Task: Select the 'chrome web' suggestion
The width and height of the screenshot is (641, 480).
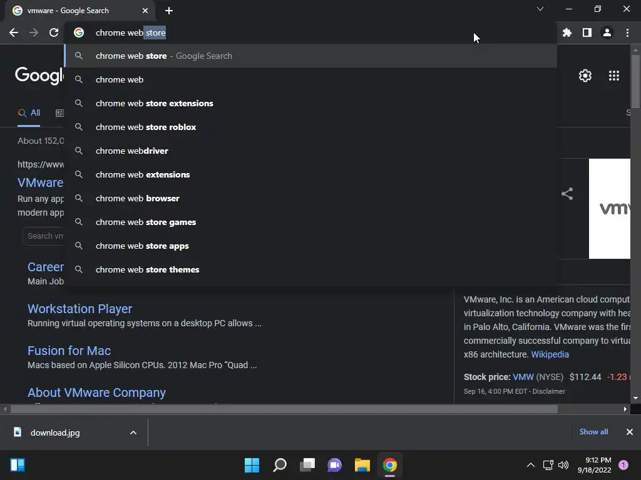Action: coord(310,79)
